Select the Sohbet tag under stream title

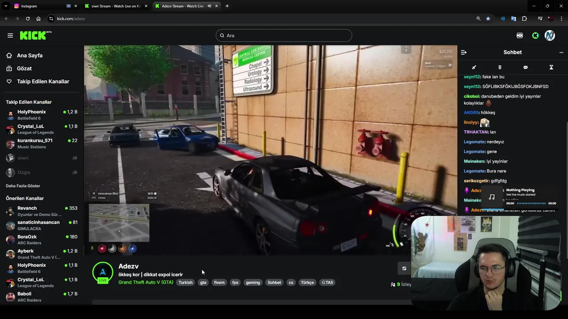click(x=274, y=282)
